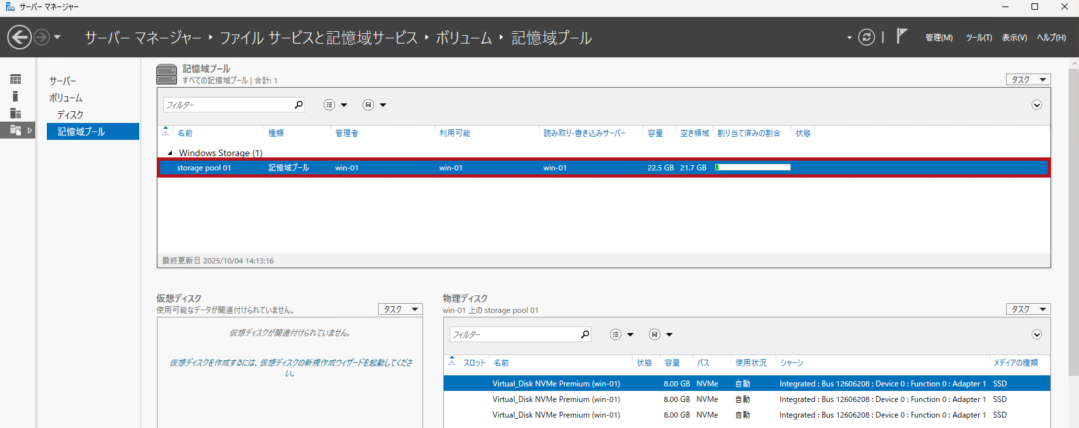This screenshot has height=428, width=1079.
Task: Open 記憶域プール タスク dropdown
Action: click(1028, 79)
